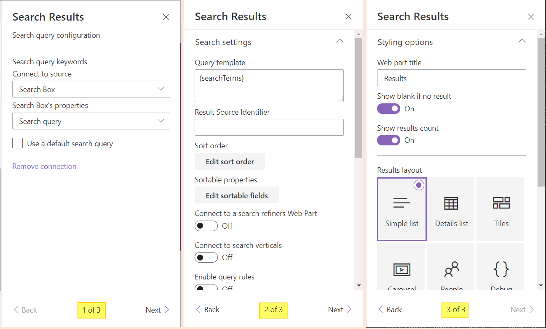
Task: Open the Connect to source dropdown
Action: pyautogui.click(x=91, y=89)
